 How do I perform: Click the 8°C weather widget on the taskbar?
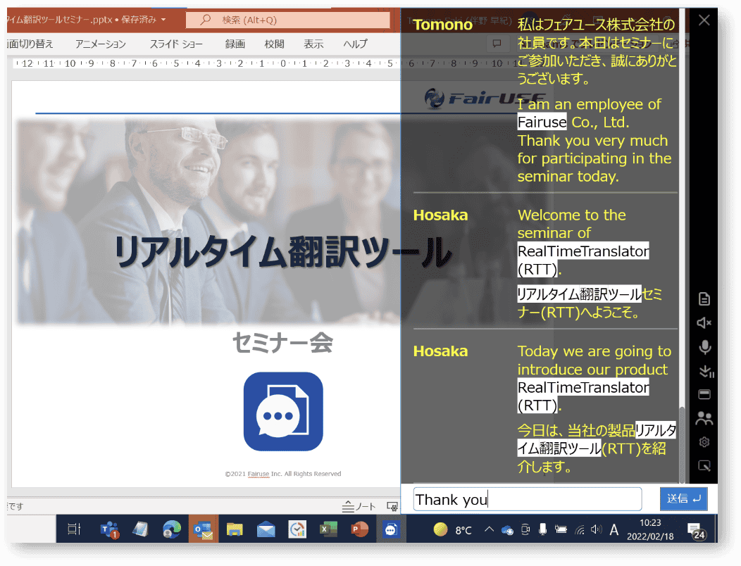453,529
